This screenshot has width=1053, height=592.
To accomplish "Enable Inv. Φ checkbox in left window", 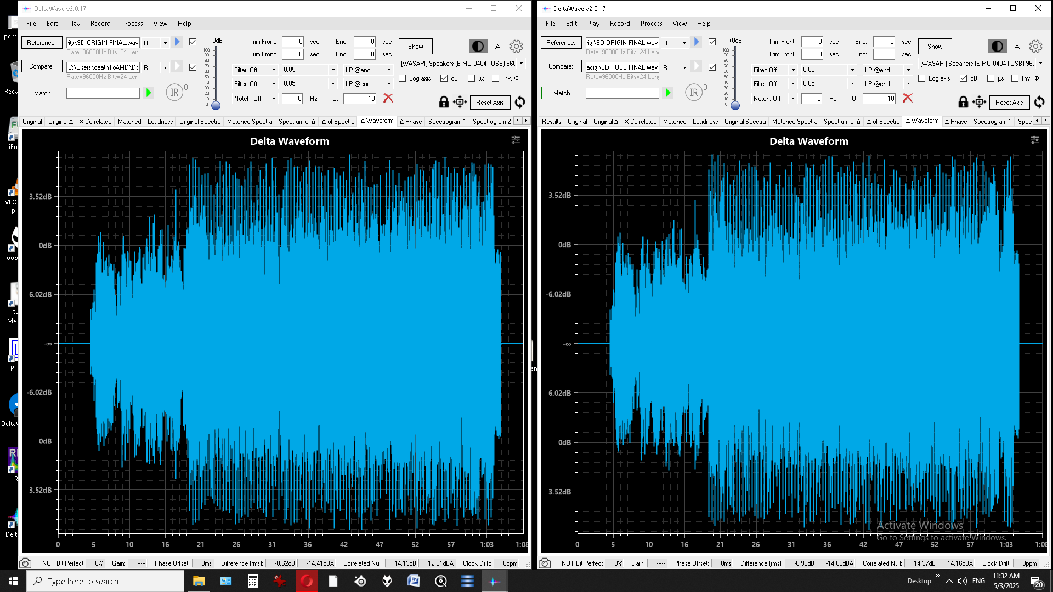I will click(x=495, y=78).
